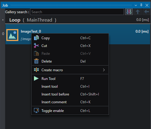Open the Job panel dropdown chevron
This screenshot has width=151, height=129.
pyautogui.click(x=136, y=5)
